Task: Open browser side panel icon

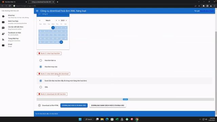Action: (207, 6)
